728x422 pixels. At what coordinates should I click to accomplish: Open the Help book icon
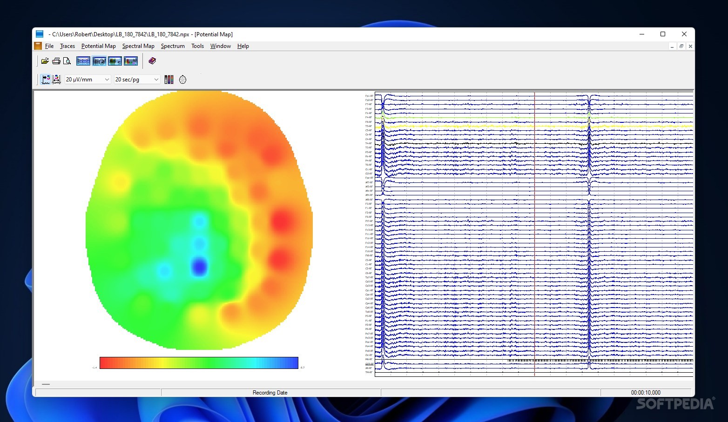(x=152, y=61)
